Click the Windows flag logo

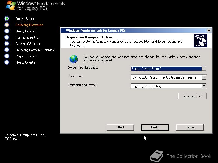(x=11, y=5)
